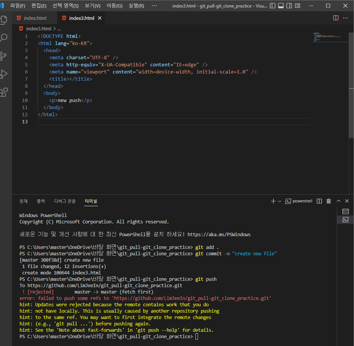Screen dimensions: 354x346
Task: Switch to the 디버그 콘솔 panel tab
Action: [65, 201]
